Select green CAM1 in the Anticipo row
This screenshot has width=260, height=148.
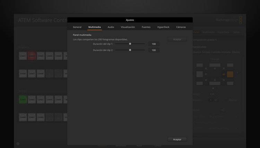click(x=23, y=100)
